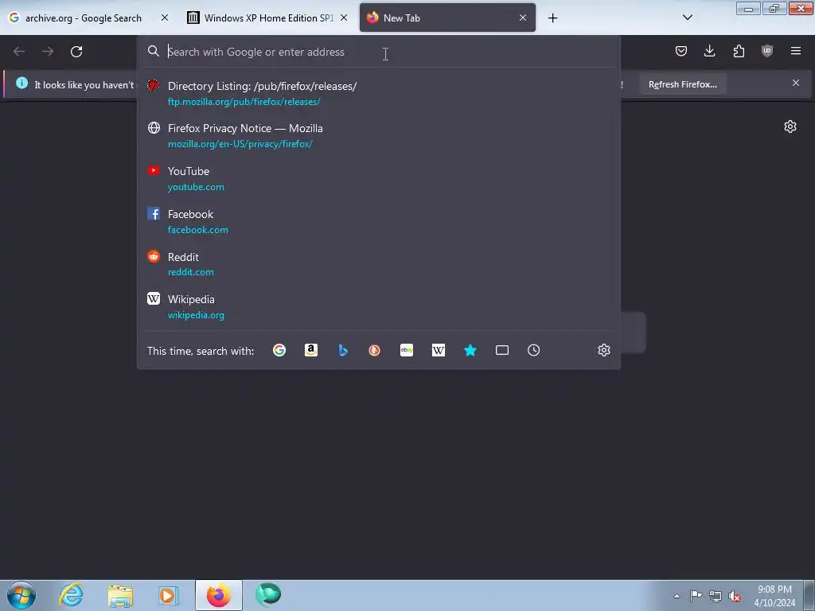Open Windows Start orb
The height and width of the screenshot is (611, 815).
point(21,595)
